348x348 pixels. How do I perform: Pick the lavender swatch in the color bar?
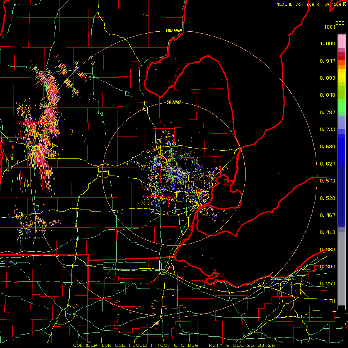tap(341, 123)
